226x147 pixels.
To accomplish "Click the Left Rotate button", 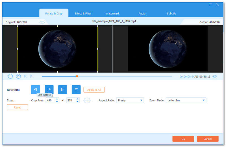I will [35, 90].
